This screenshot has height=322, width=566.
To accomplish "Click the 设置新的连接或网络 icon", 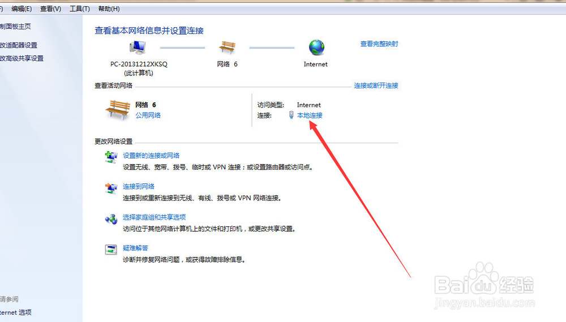I will [111, 157].
